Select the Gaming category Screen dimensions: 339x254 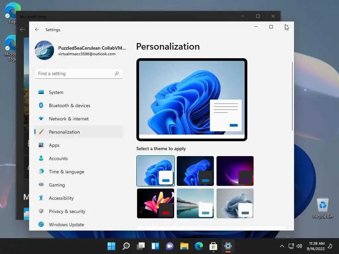79,185
